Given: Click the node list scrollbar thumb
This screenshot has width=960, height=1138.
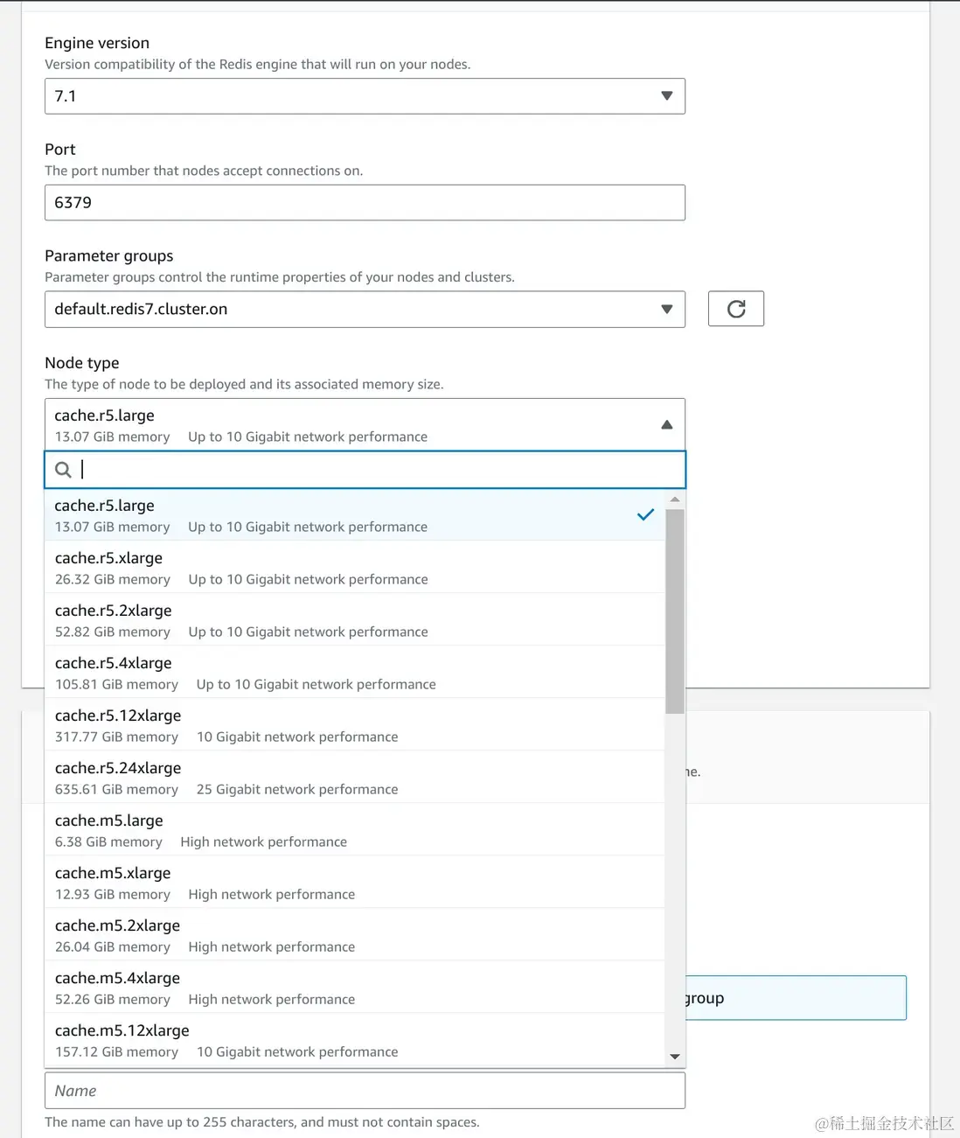Looking at the screenshot, I should coord(675,611).
